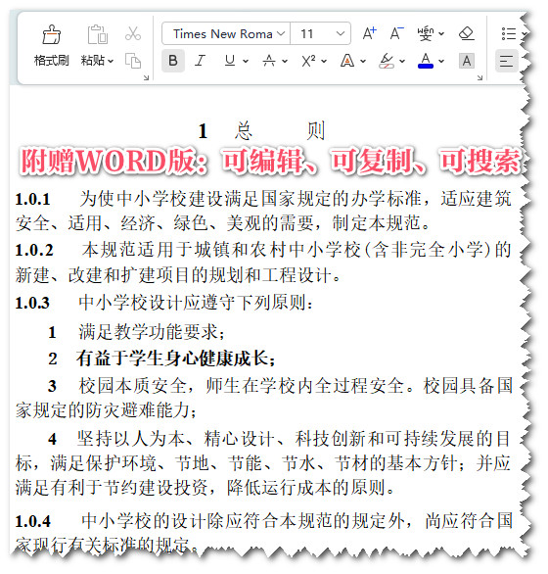548x574 pixels.
Task: Click the text effects outlined A icon
Action: (x=347, y=61)
